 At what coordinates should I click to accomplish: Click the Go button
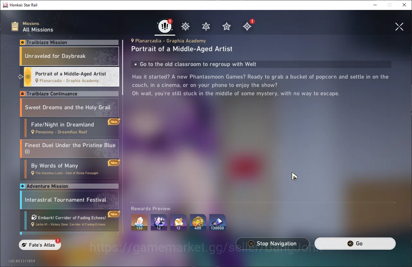click(355, 244)
